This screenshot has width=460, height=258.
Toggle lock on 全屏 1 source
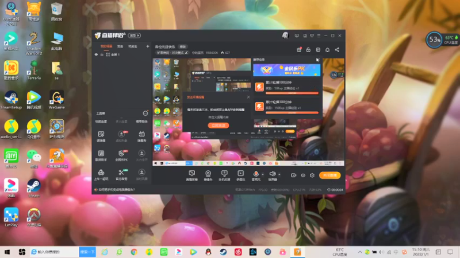[102, 54]
